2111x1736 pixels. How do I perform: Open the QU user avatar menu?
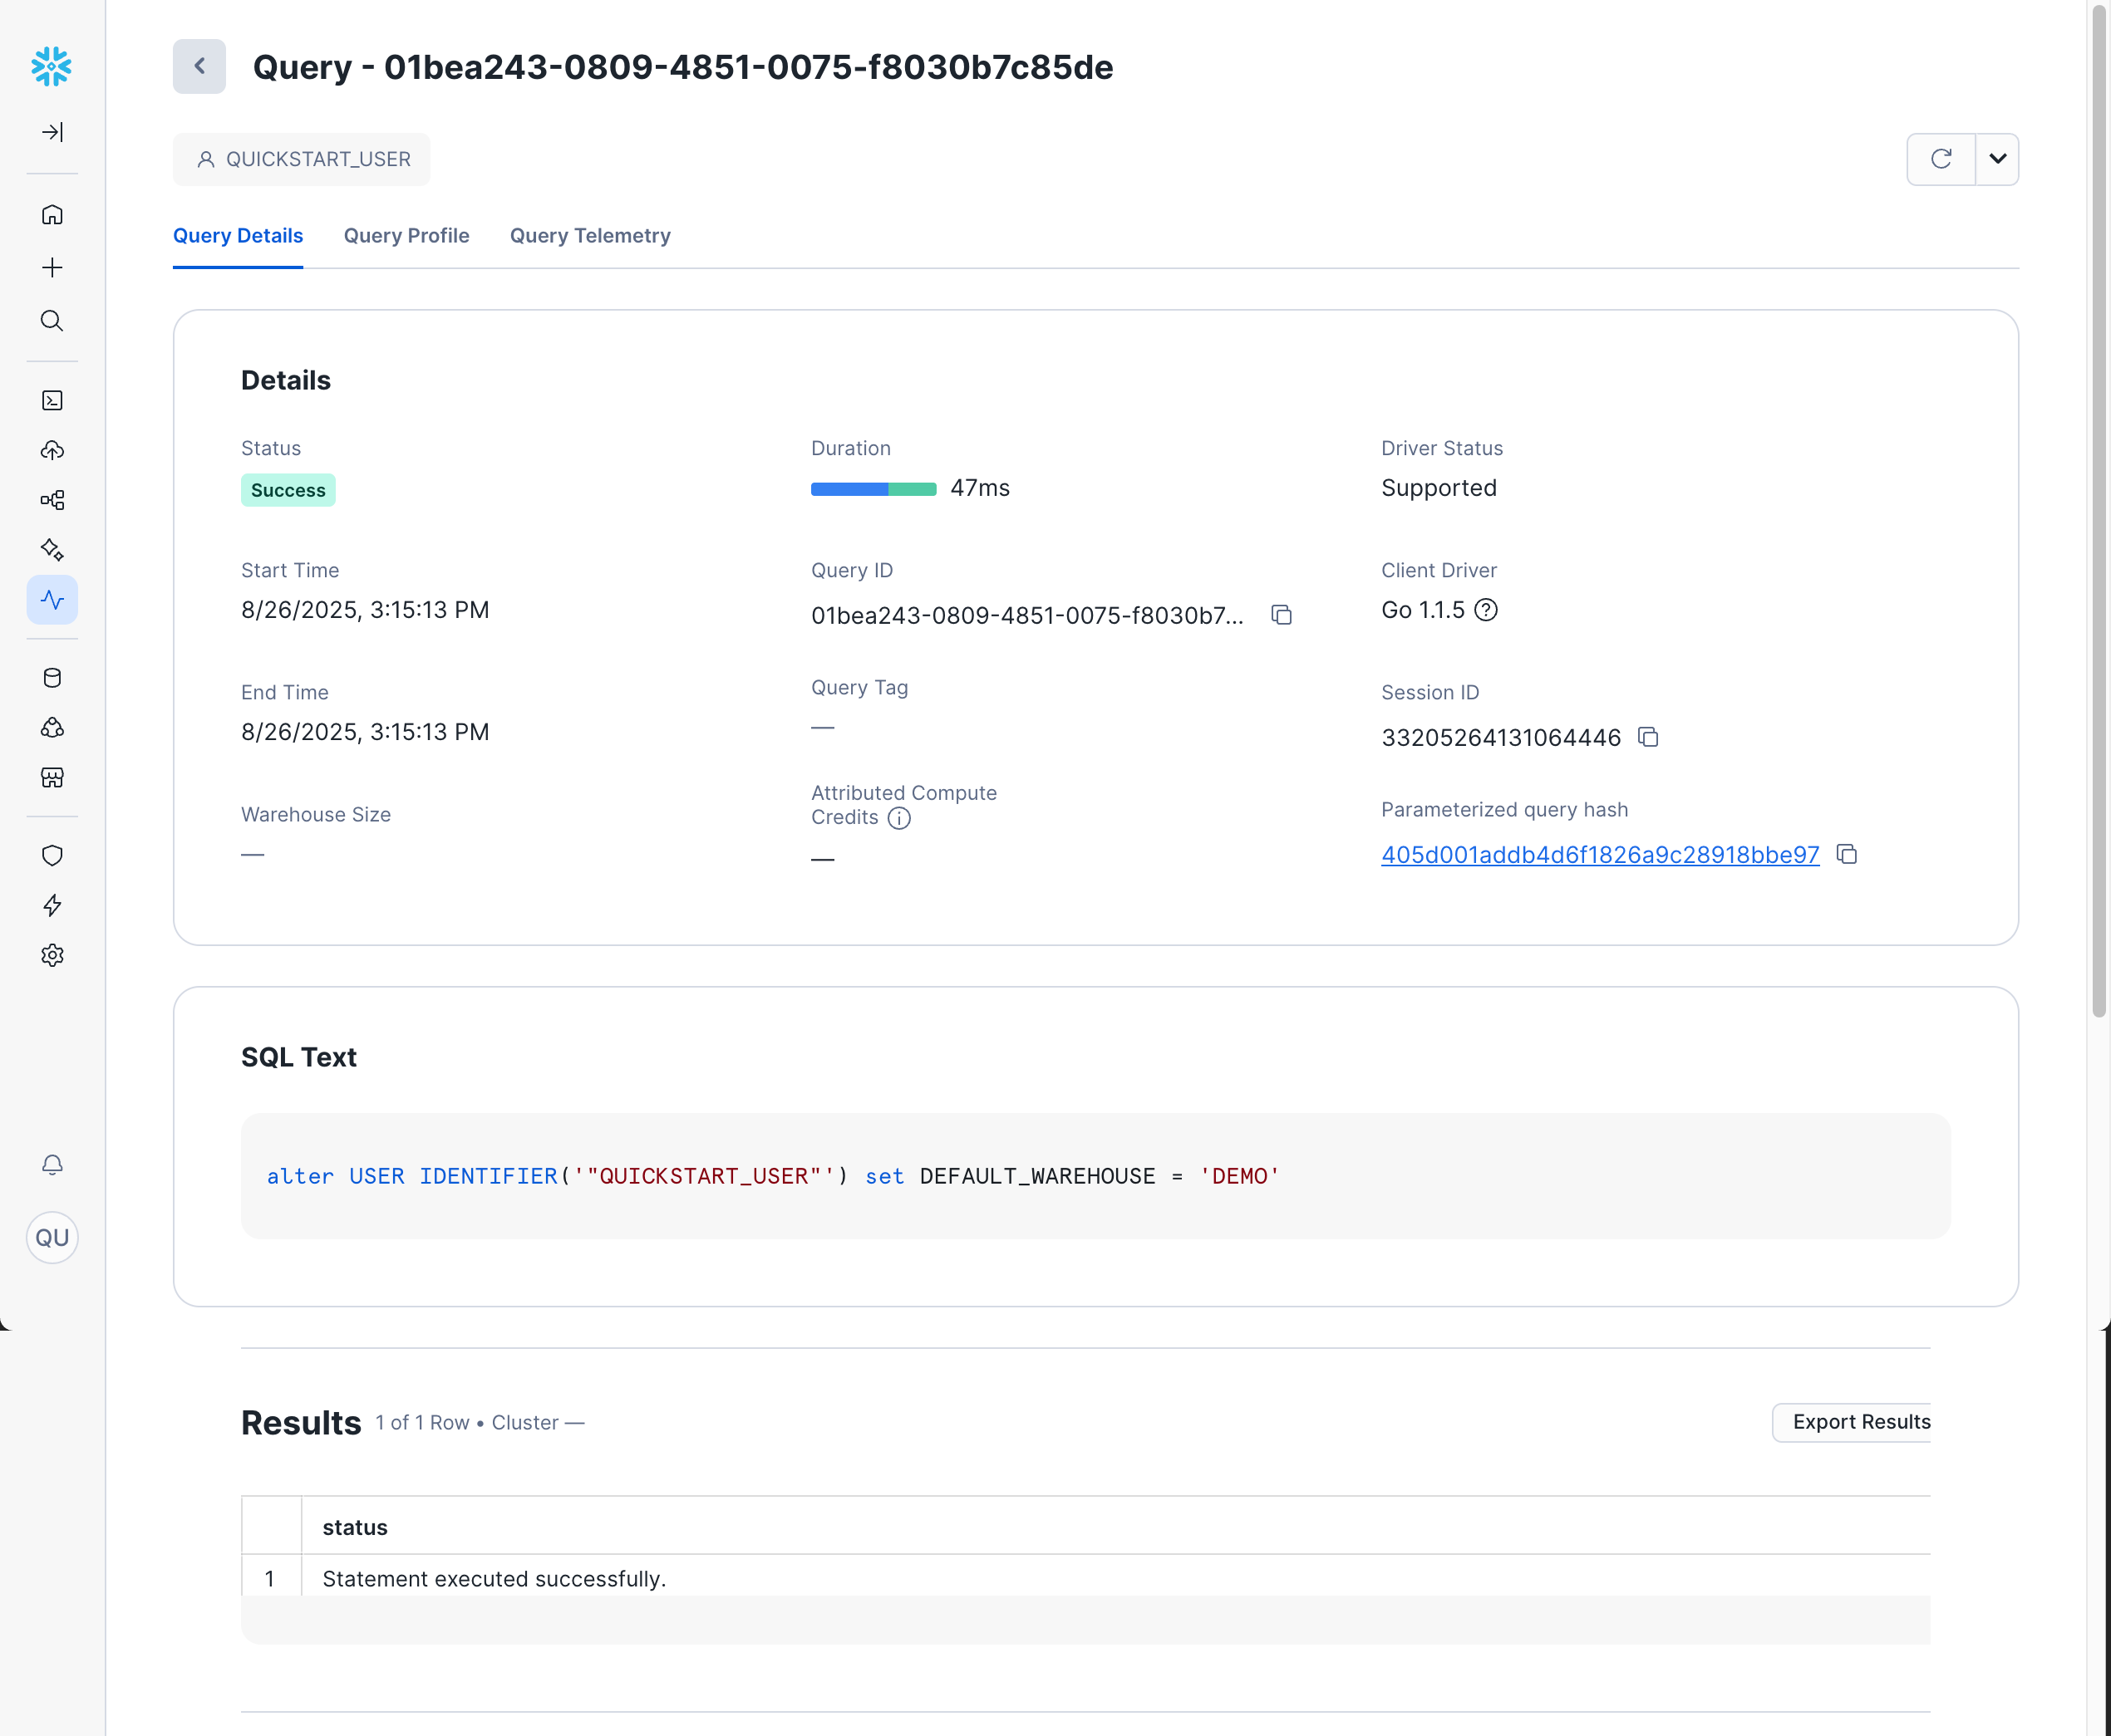tap(52, 1237)
